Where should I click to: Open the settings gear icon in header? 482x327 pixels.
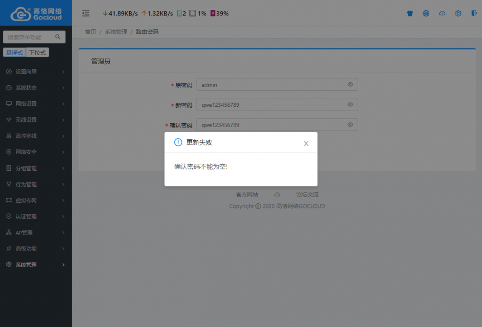tap(458, 13)
